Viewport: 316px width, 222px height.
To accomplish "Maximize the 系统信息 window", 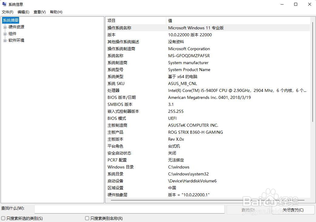I will [296, 4].
